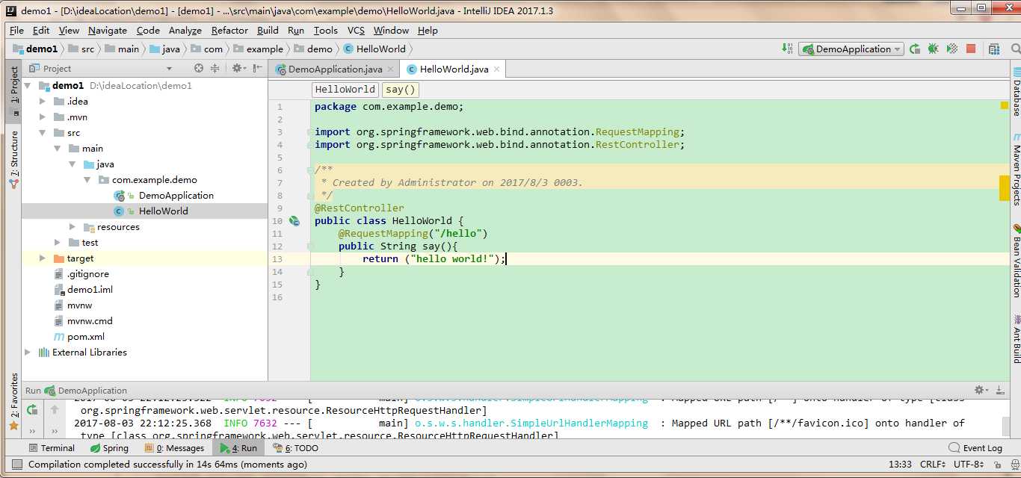Open the File menu

point(16,30)
